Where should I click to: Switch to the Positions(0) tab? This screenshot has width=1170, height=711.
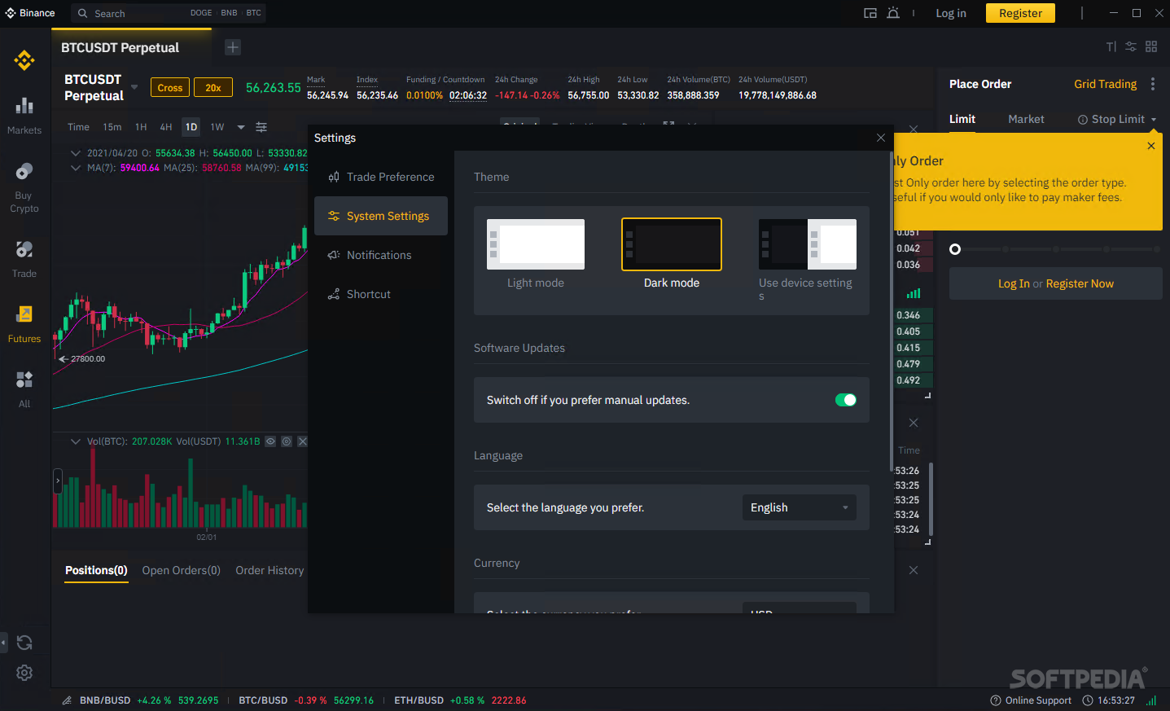[96, 570]
